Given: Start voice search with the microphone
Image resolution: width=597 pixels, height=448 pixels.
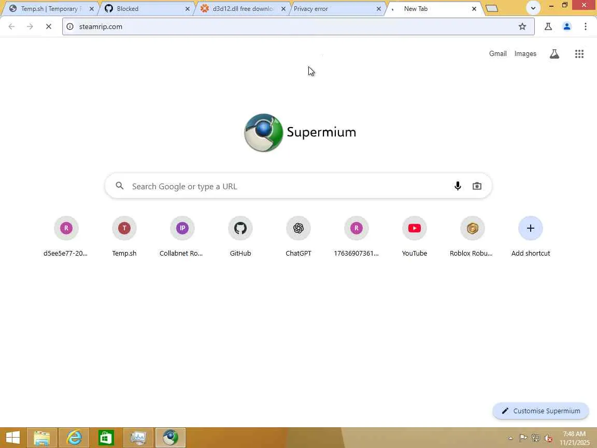Looking at the screenshot, I should 458,186.
